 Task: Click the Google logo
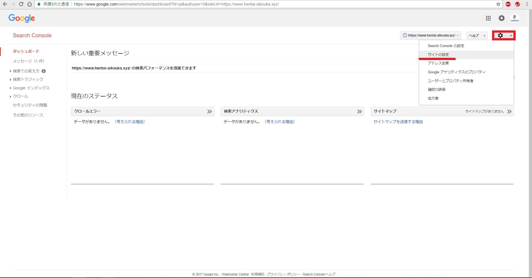tap(22, 18)
